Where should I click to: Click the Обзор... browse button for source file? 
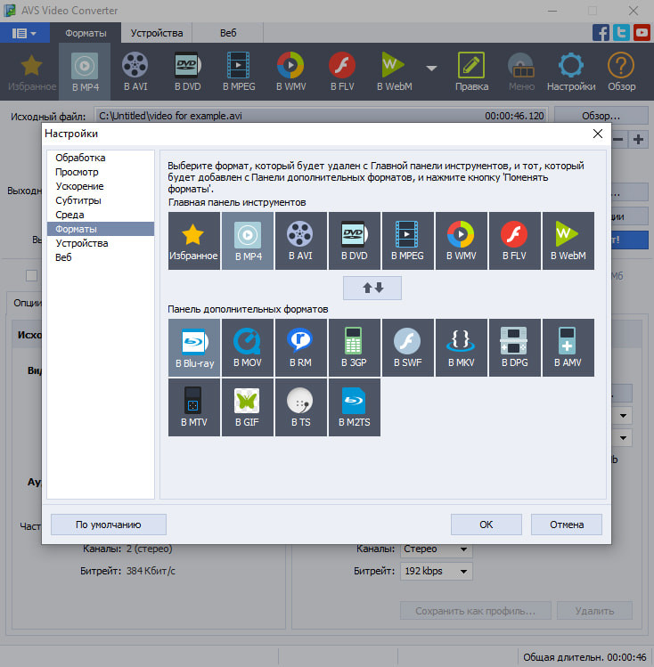pyautogui.click(x=601, y=115)
